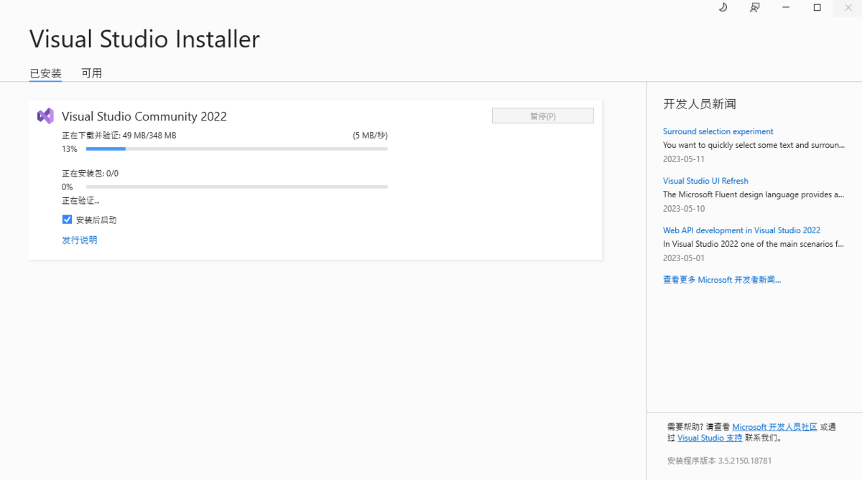
Task: Open feedback using the person icon
Action: click(x=754, y=8)
